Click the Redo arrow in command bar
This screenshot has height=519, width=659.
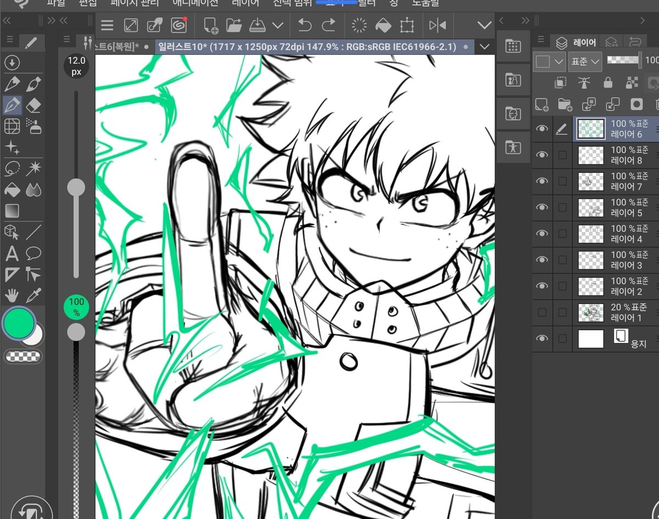coord(328,25)
